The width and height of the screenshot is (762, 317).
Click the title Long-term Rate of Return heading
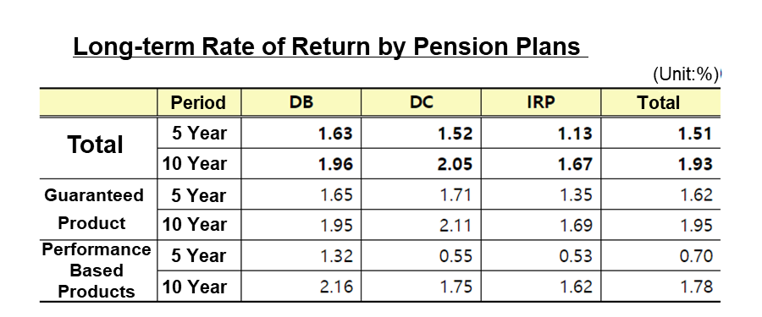[327, 47]
